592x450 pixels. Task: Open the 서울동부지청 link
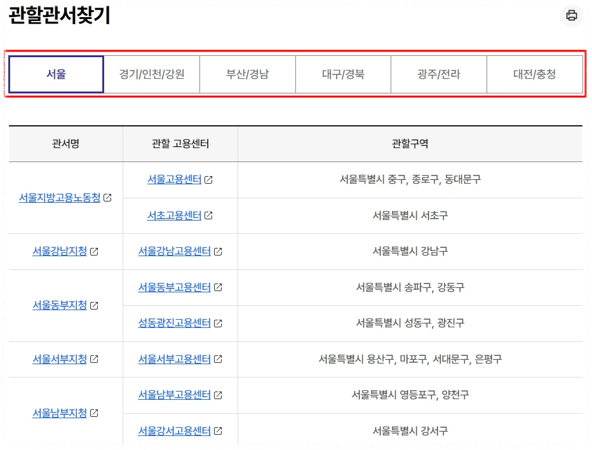60,305
